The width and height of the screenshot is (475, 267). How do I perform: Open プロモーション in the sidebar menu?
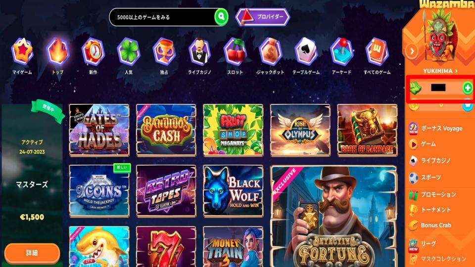438,194
